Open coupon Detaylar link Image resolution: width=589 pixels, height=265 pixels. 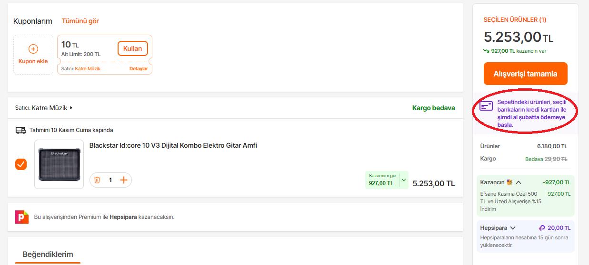pos(139,69)
